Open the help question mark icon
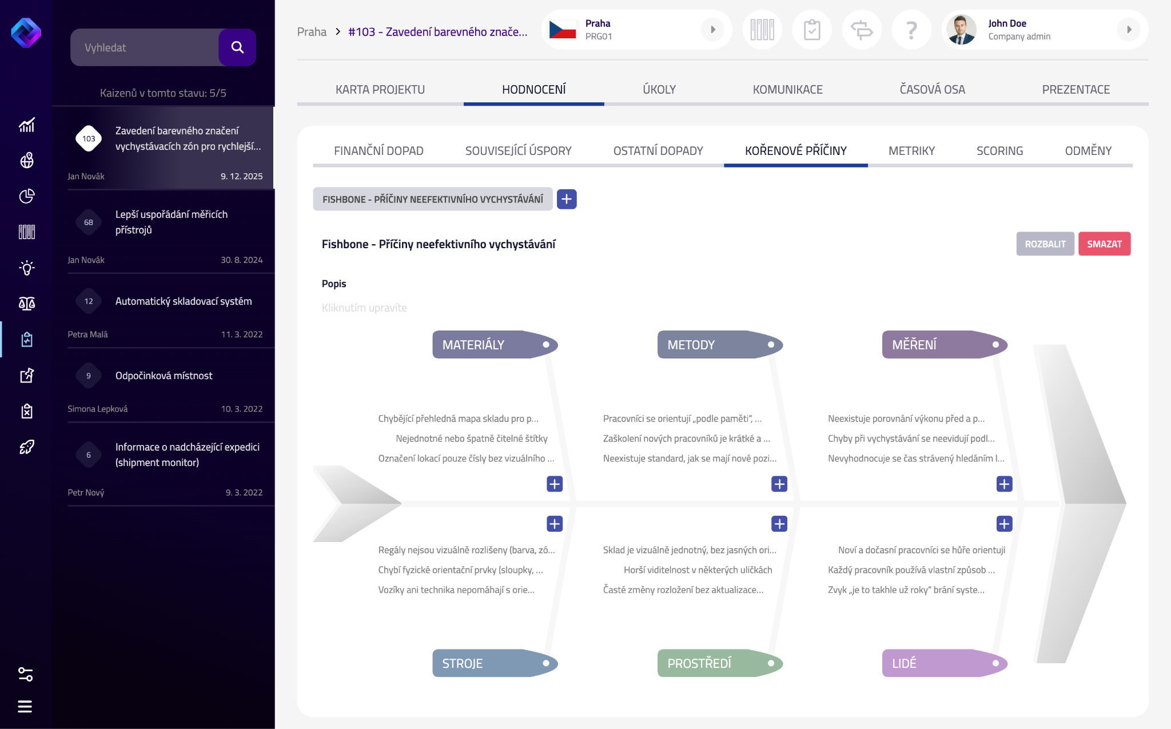The width and height of the screenshot is (1171, 729). [911, 30]
